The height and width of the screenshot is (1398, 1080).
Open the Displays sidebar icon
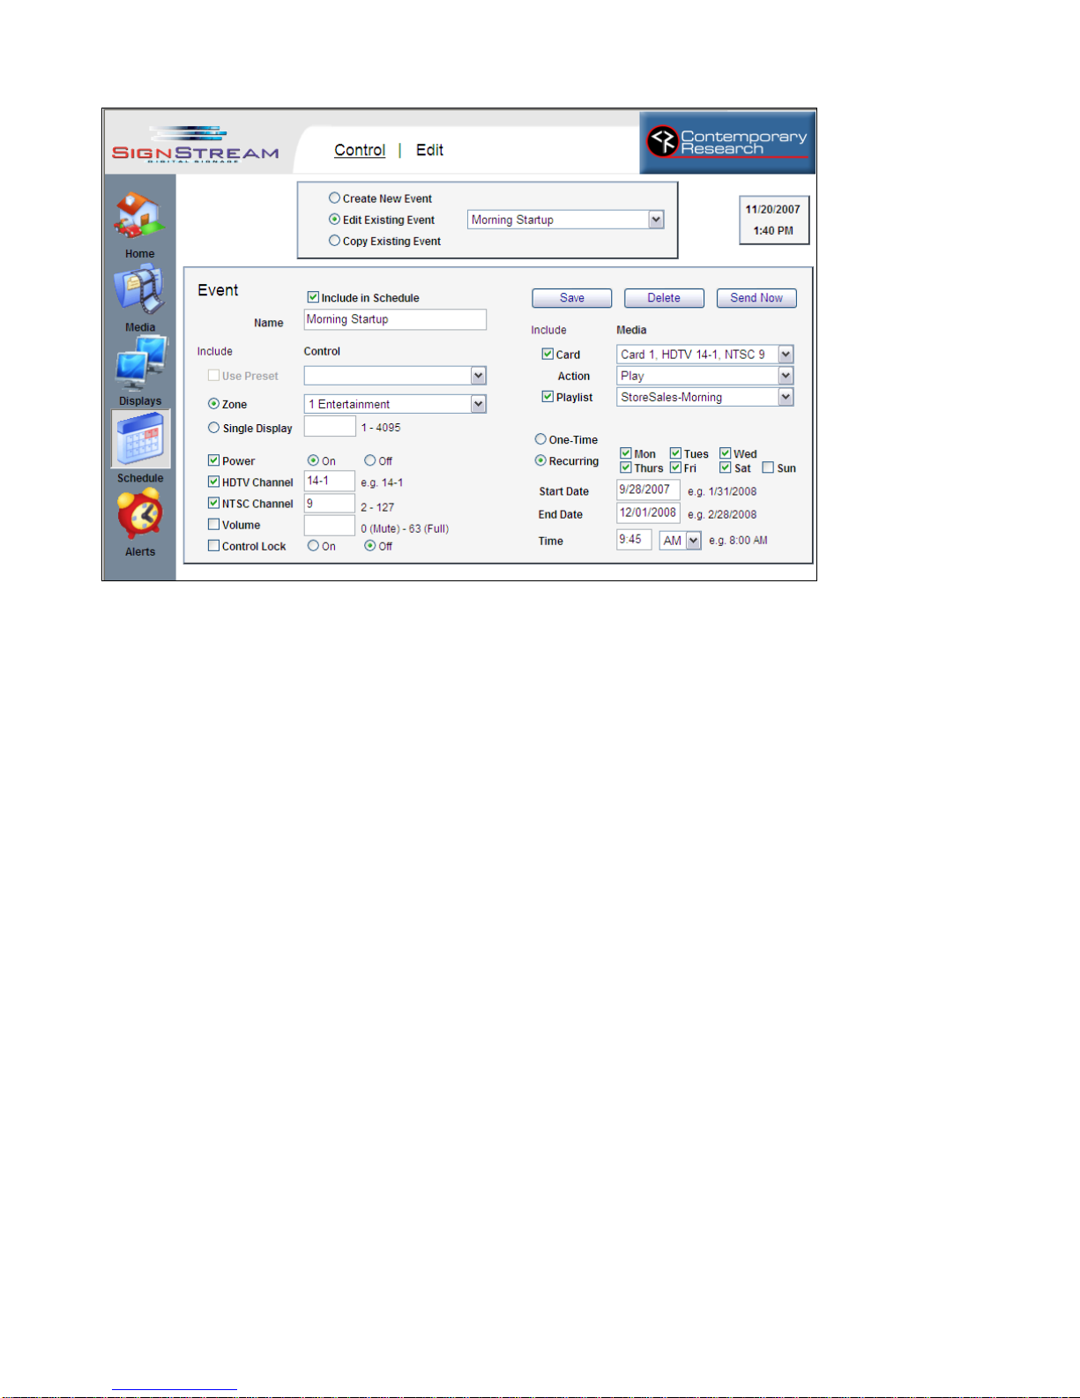tap(139, 363)
